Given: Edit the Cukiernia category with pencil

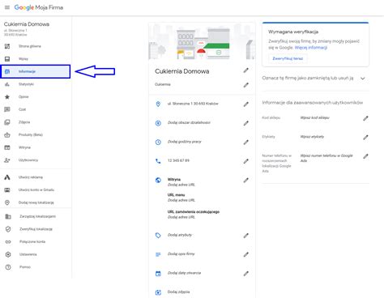Looking at the screenshot, I should click(x=245, y=85).
